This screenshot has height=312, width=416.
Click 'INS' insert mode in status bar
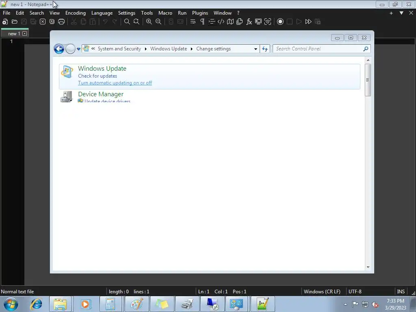[x=401, y=292]
